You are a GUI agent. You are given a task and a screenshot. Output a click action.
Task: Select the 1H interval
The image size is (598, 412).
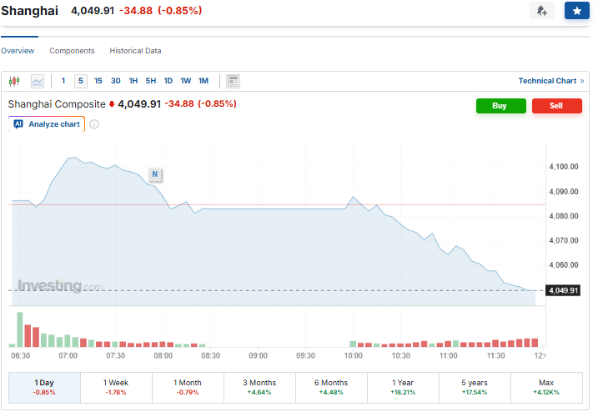click(x=133, y=81)
